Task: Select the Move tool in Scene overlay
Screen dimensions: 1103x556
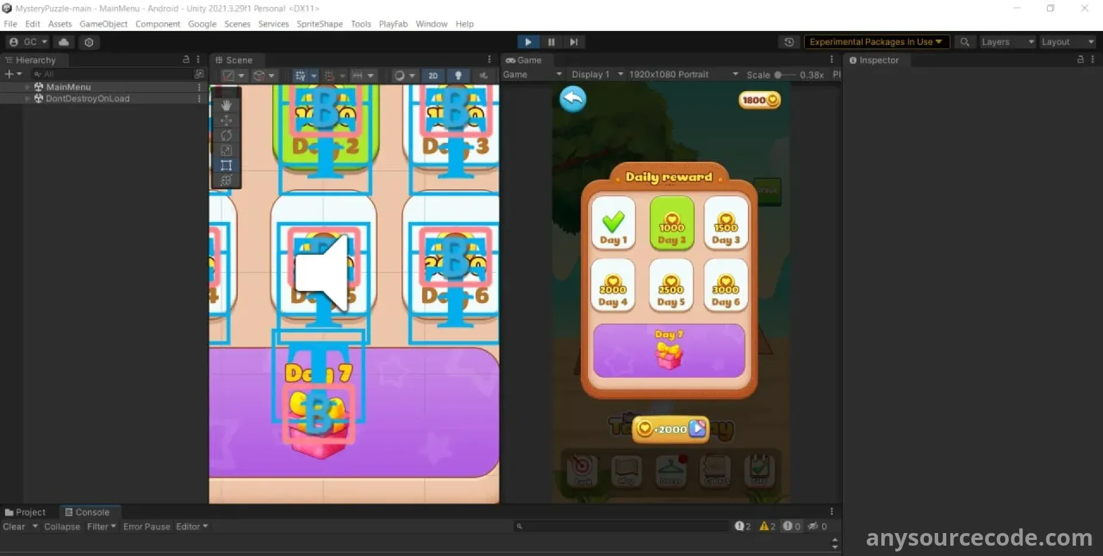Action: tap(226, 120)
